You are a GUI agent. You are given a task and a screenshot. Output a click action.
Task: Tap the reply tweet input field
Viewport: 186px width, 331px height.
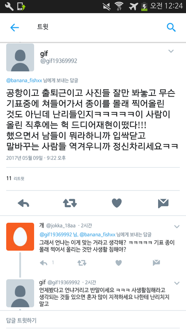pyautogui.click(x=93, y=321)
